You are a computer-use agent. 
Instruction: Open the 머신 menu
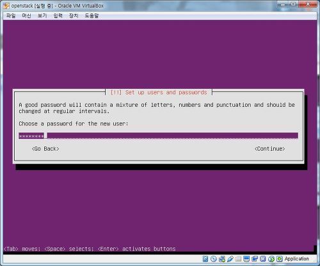[27, 15]
